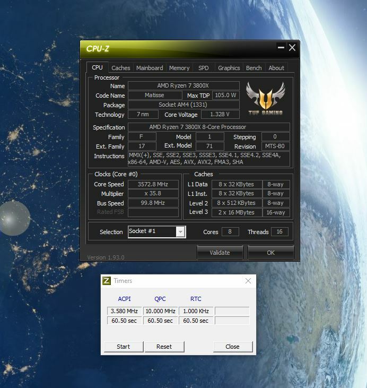Click the Instructions list text

209,159
